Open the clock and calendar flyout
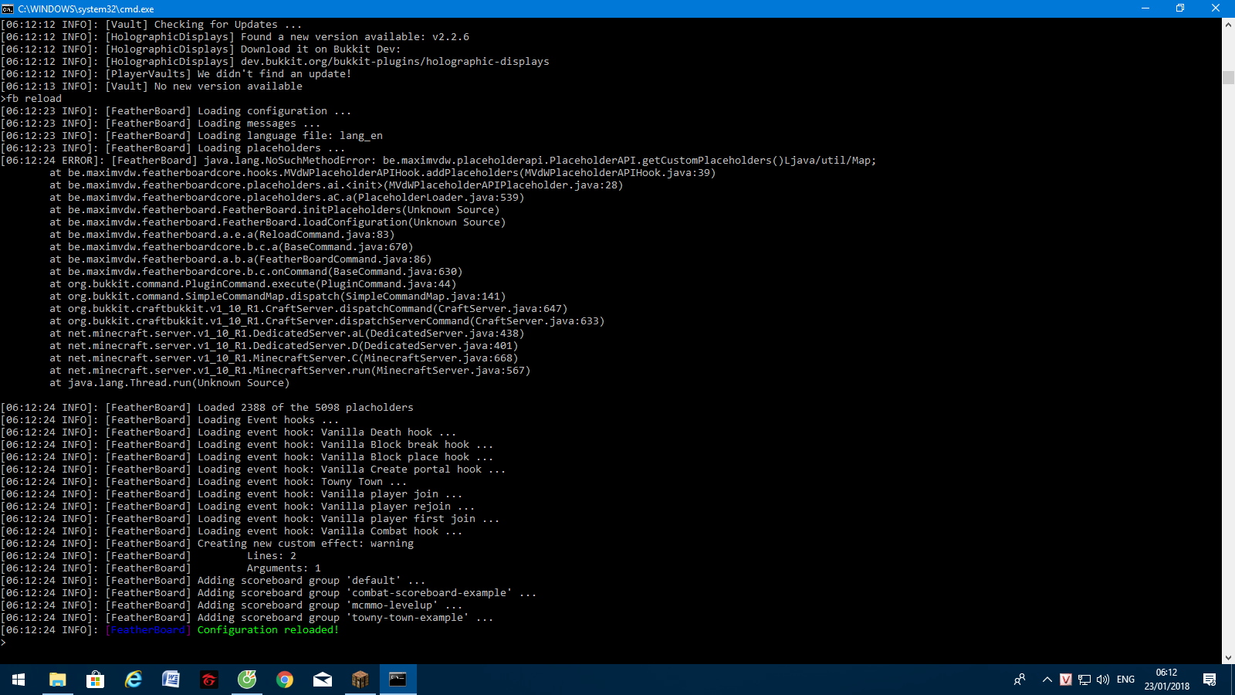This screenshot has height=695, width=1235. point(1167,680)
